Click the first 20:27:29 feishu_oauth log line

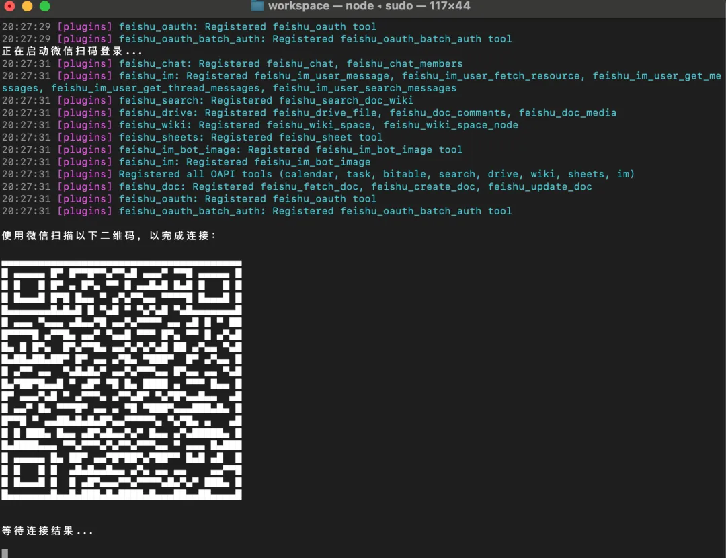coord(189,26)
